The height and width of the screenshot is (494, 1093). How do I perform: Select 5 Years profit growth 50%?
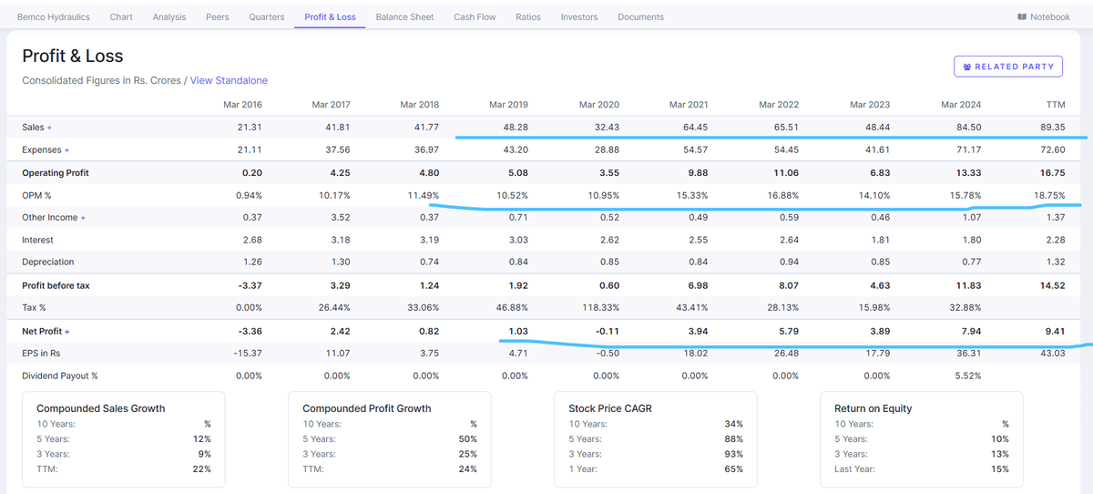(468, 439)
